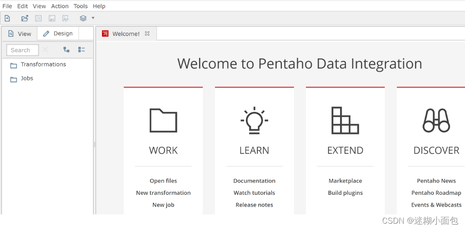This screenshot has height=229, width=465.
Task: Click the Search input field
Action: (x=23, y=50)
